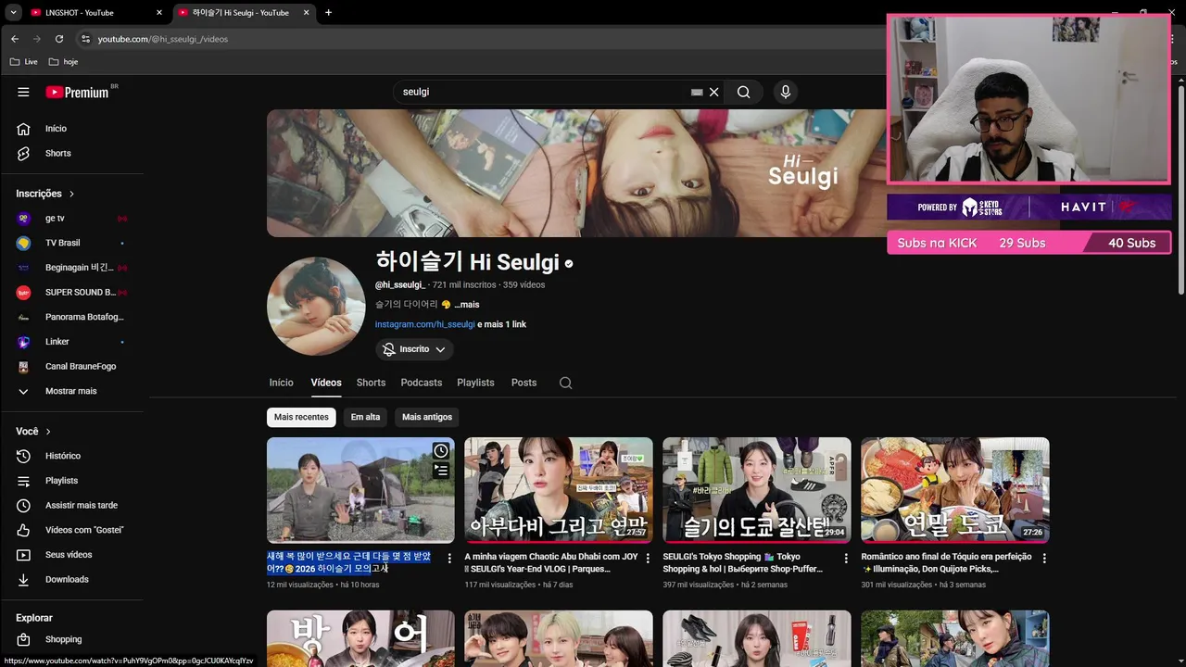Screen dimensions: 1186x667
Task: Select Em alta sort chip
Action: pos(365,417)
